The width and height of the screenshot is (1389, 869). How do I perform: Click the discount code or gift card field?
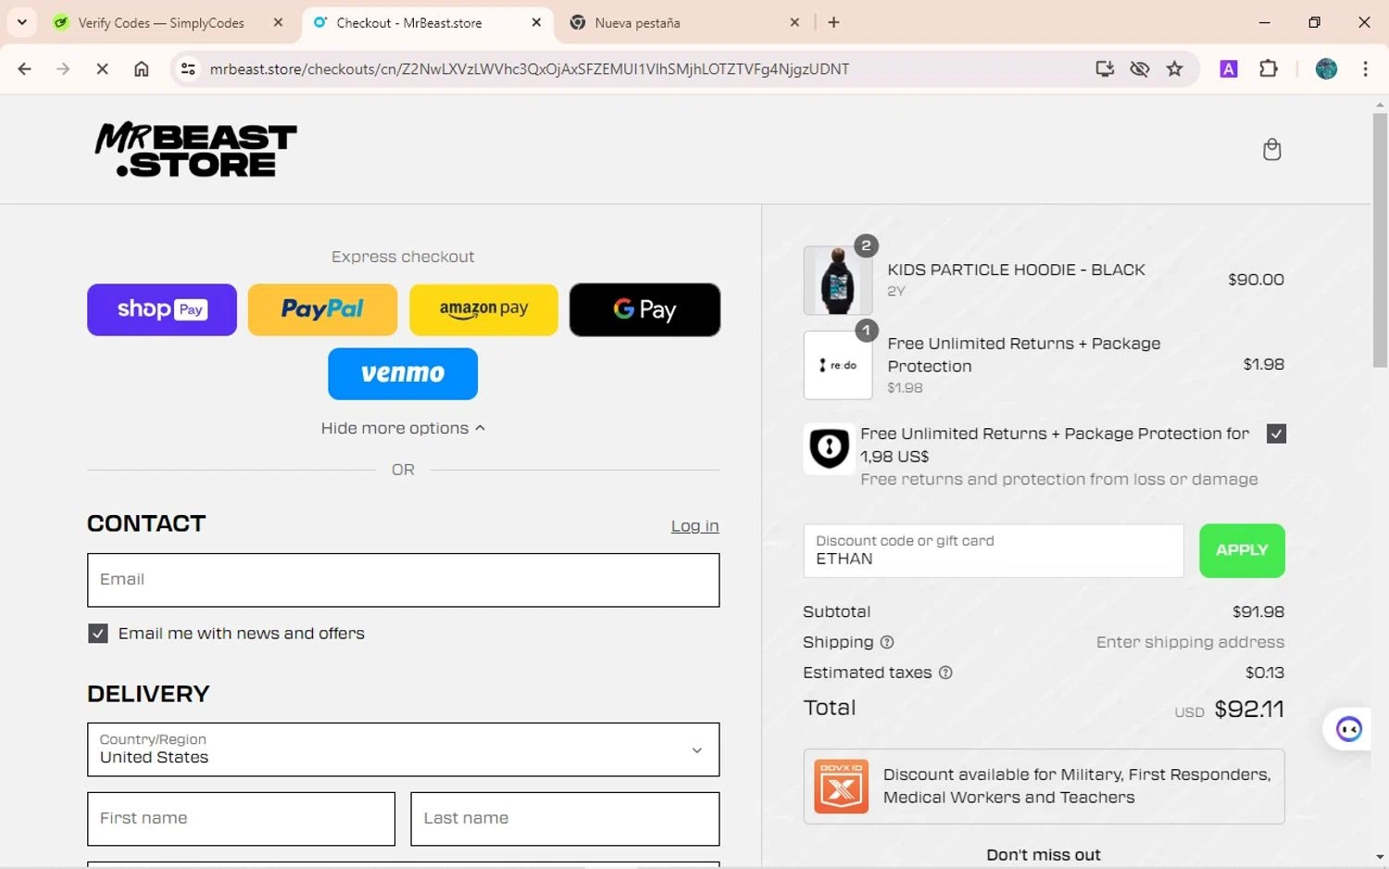coord(993,550)
